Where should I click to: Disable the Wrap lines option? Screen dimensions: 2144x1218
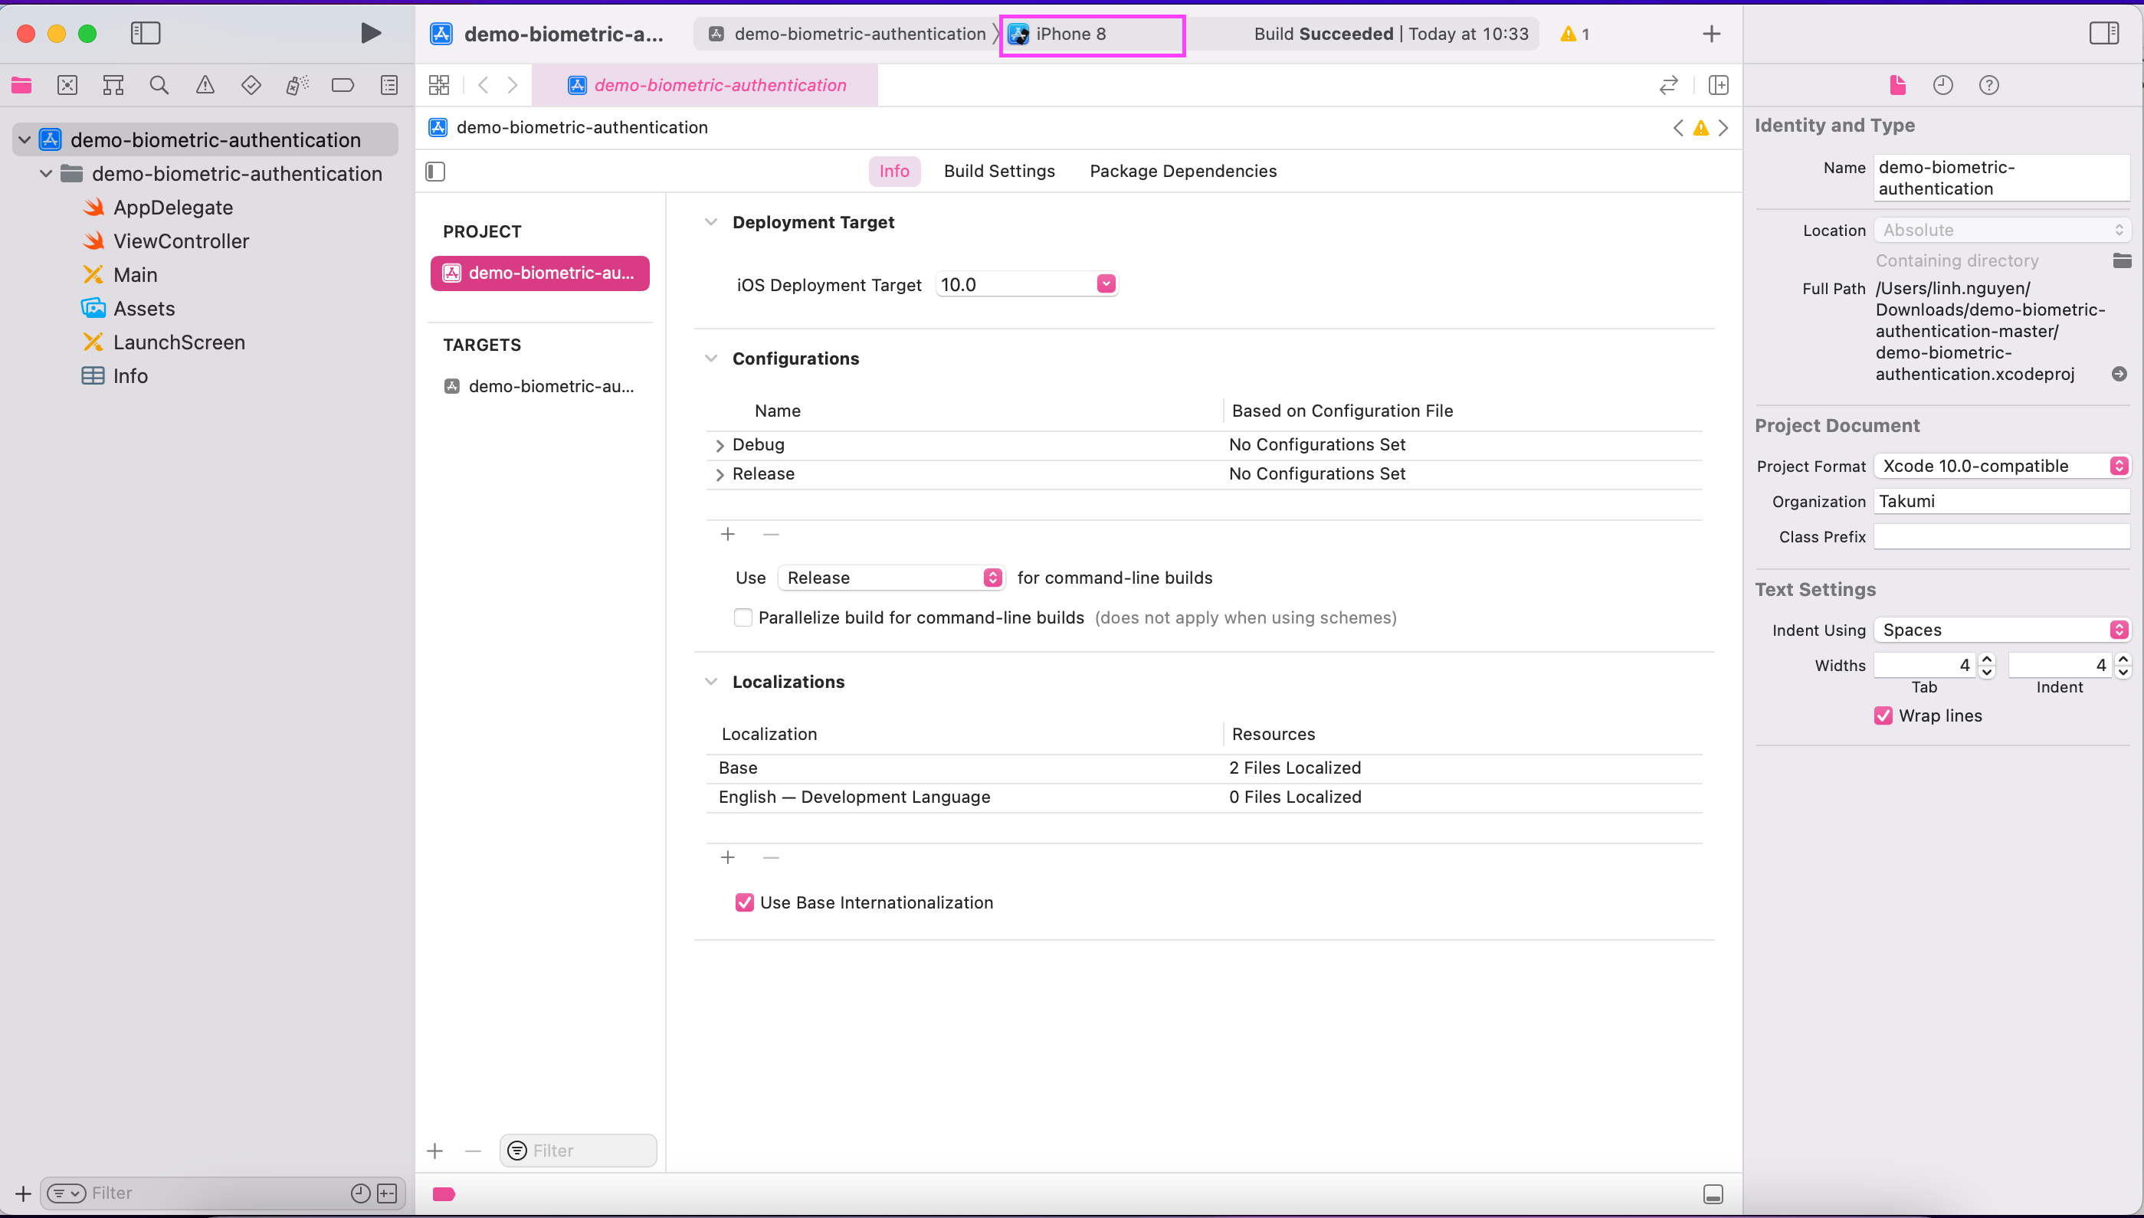[1882, 715]
